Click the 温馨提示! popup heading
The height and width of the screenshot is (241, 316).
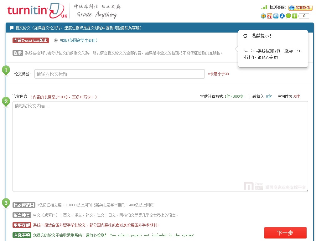pyautogui.click(x=262, y=36)
